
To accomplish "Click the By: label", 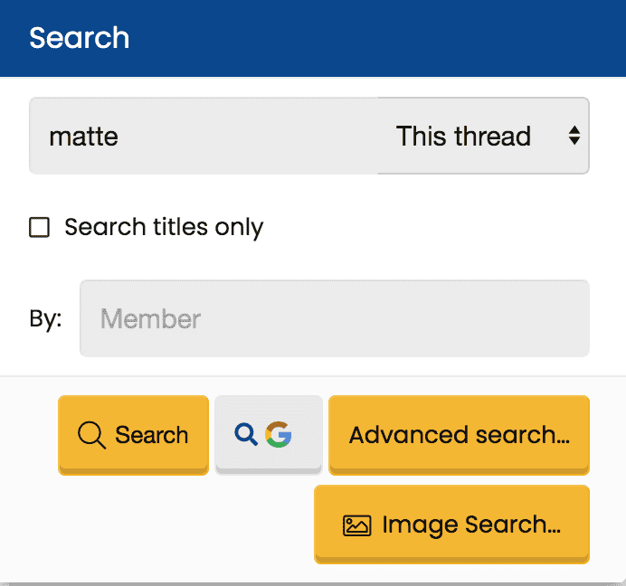I will coord(45,319).
